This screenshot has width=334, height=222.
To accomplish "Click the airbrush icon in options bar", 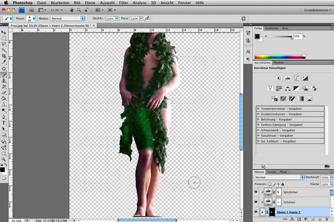I will tap(147, 19).
